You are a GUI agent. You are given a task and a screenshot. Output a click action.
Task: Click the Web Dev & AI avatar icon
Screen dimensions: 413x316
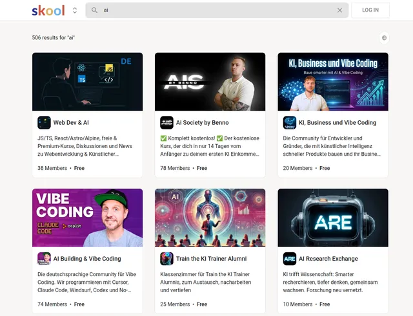pos(44,122)
